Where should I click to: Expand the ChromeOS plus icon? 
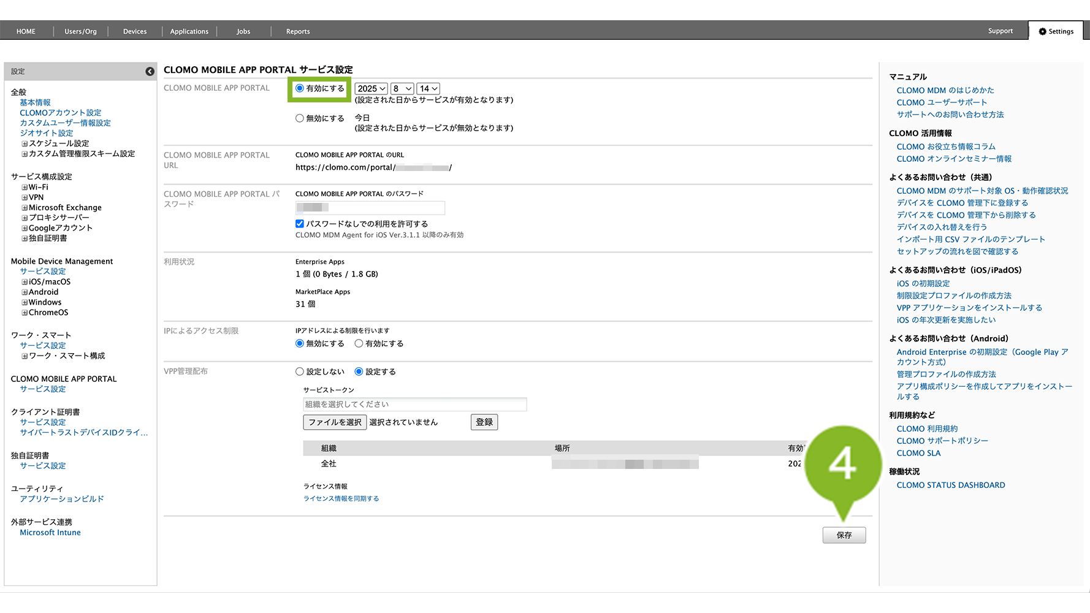tap(25, 313)
